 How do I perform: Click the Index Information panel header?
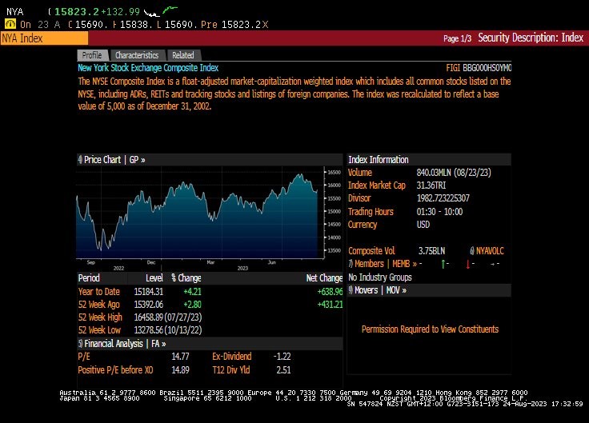[429, 160]
